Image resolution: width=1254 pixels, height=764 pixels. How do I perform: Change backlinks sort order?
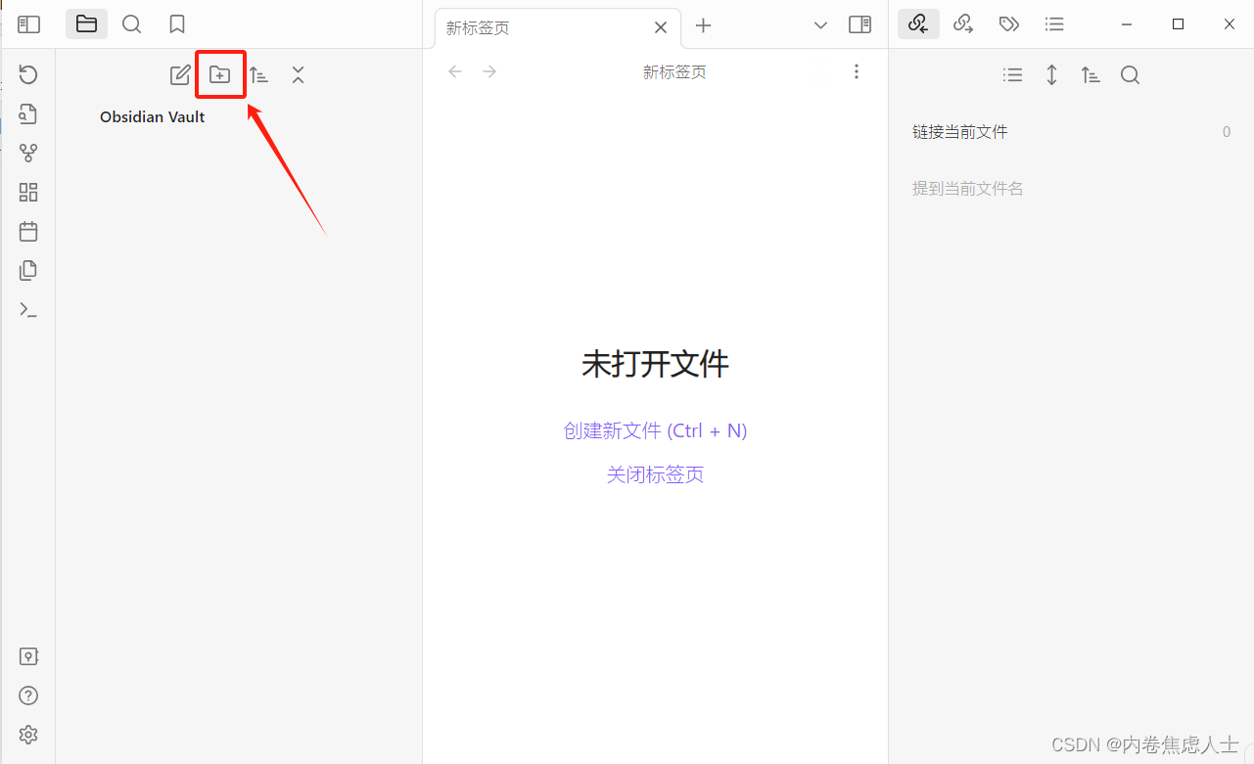pyautogui.click(x=1091, y=74)
